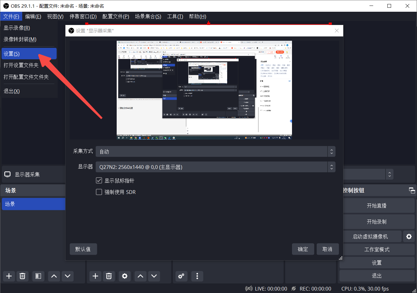Click the 场景 panel header
417x293 pixels.
[x=10, y=190]
